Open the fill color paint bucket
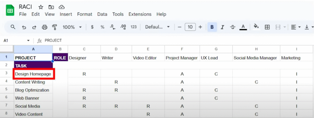 pyautogui.click(x=256, y=27)
